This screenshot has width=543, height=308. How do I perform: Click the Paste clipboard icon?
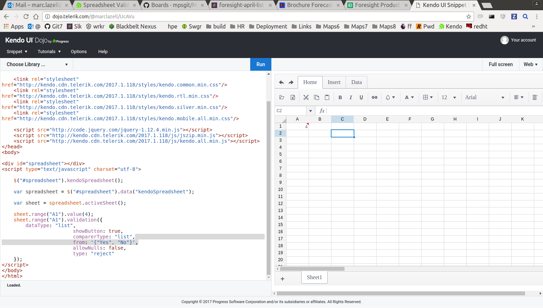[x=327, y=97]
